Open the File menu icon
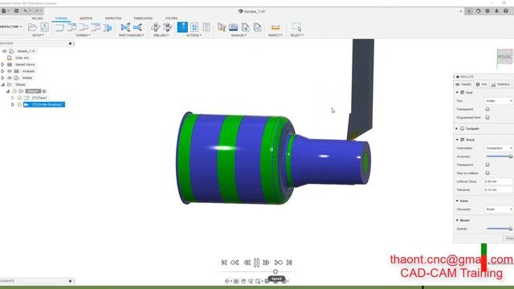 point(4,10)
